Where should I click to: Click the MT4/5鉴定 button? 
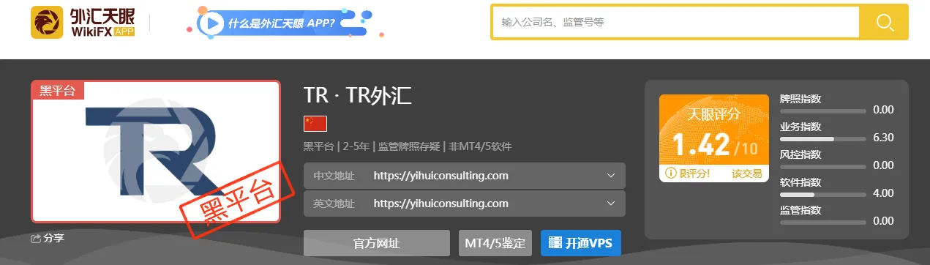click(495, 243)
